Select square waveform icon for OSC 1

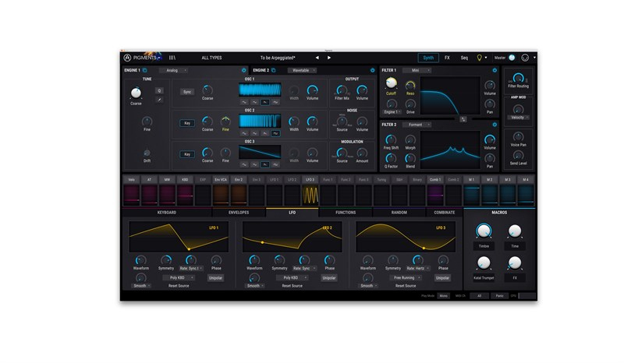click(275, 103)
